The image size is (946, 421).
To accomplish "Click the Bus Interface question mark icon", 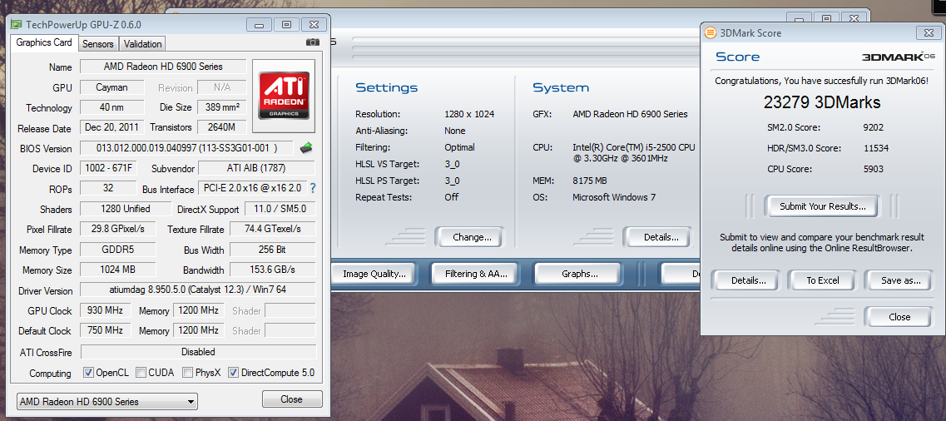I will click(x=313, y=188).
